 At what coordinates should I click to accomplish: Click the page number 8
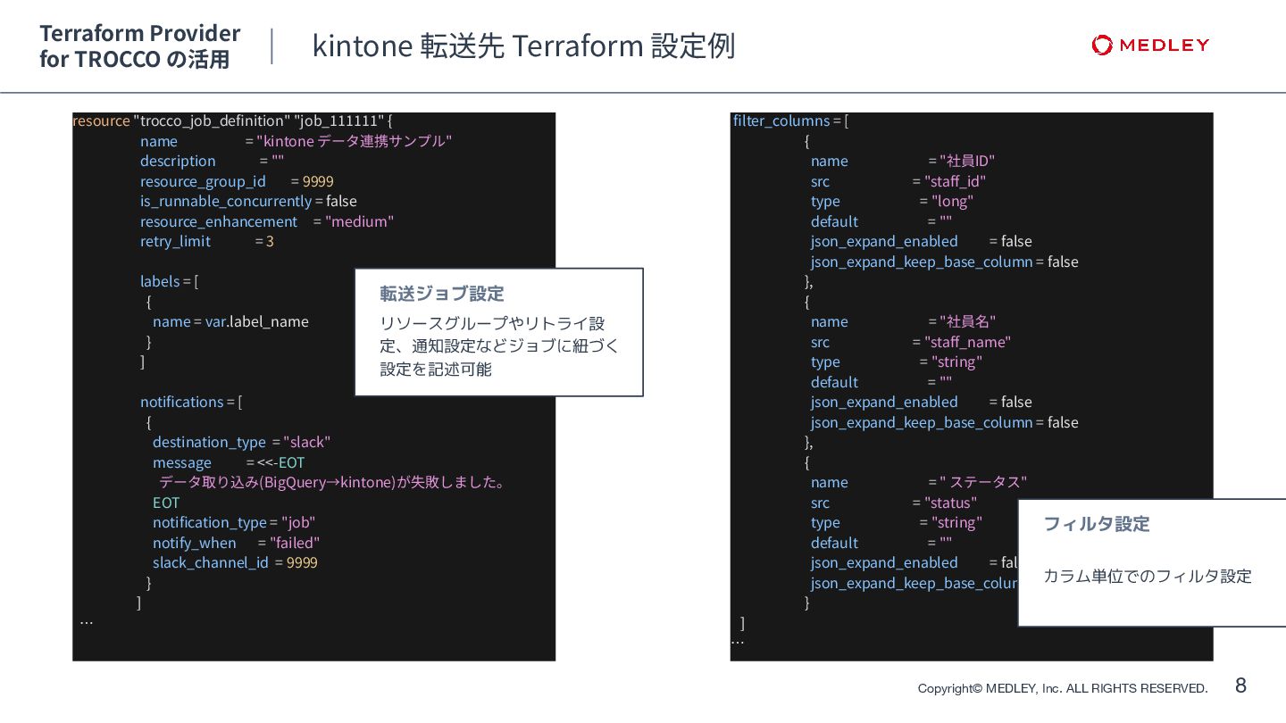point(1240,686)
